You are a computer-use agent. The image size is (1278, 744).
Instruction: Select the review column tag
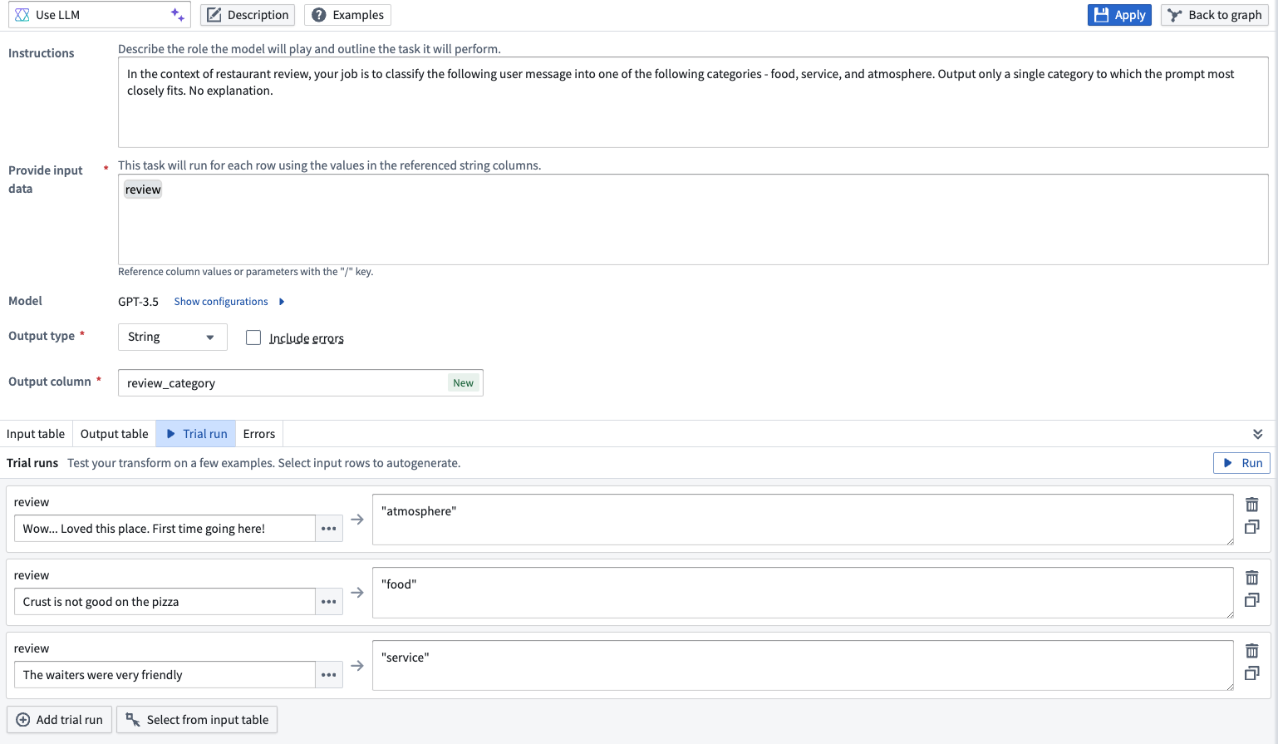(x=143, y=190)
